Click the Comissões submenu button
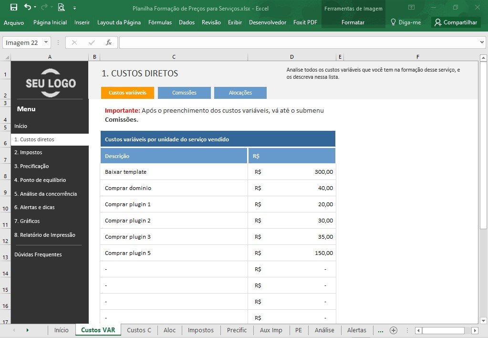 [x=184, y=93]
